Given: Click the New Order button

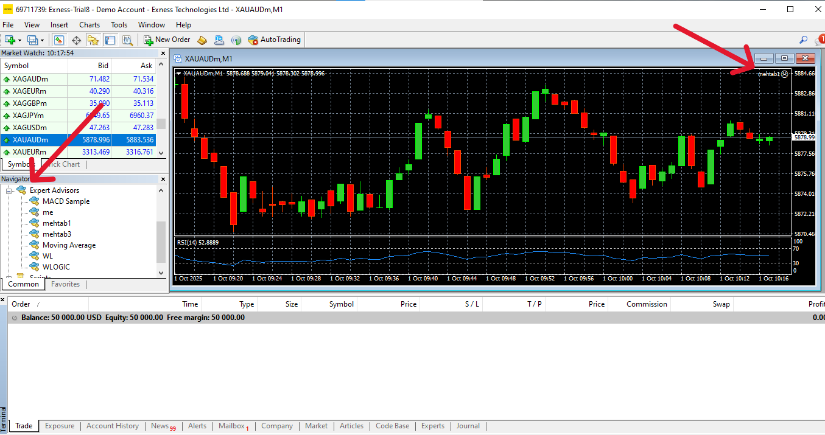Looking at the screenshot, I should point(167,40).
